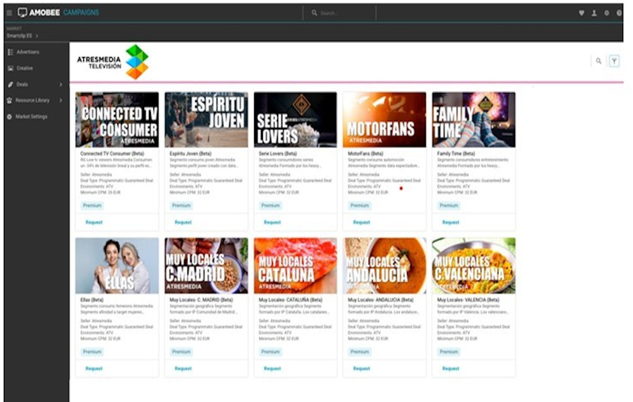Expand the Resource Library submenu chevron
Viewport: 633px width, 402px height.
(60, 100)
